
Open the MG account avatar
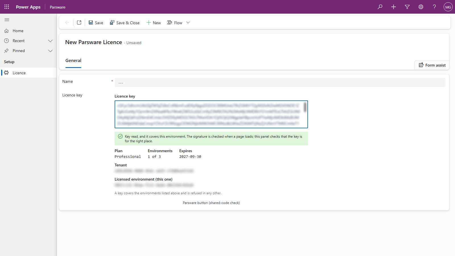(x=448, y=7)
